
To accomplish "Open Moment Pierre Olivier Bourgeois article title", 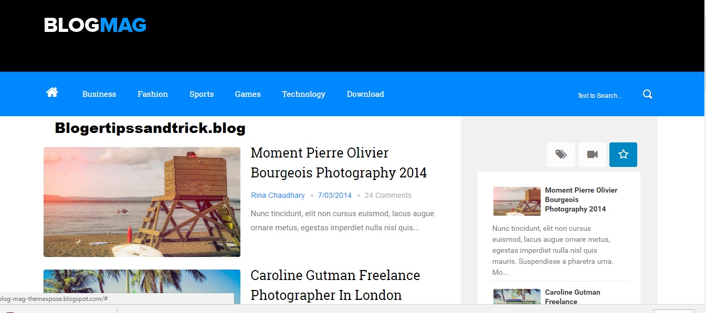I will [x=339, y=163].
